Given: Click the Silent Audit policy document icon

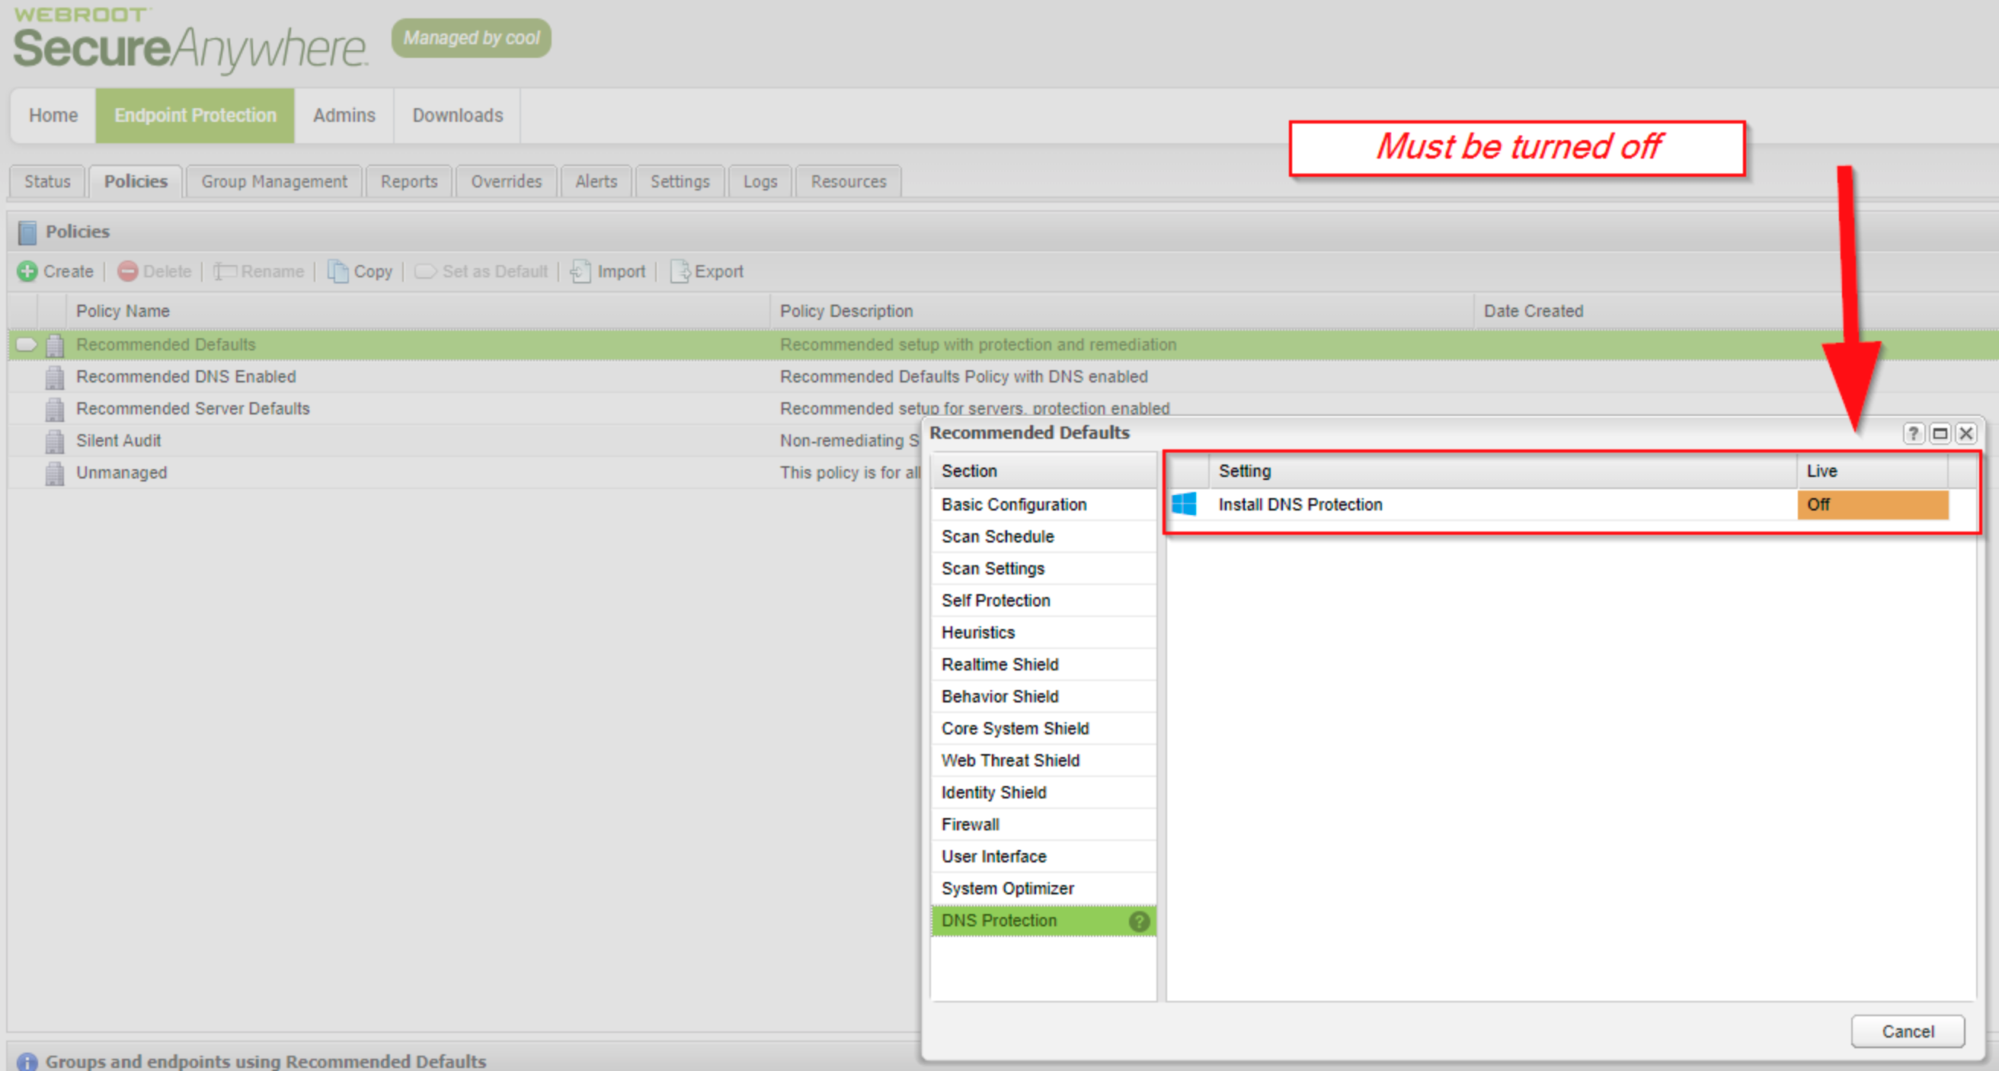Looking at the screenshot, I should click(x=54, y=441).
